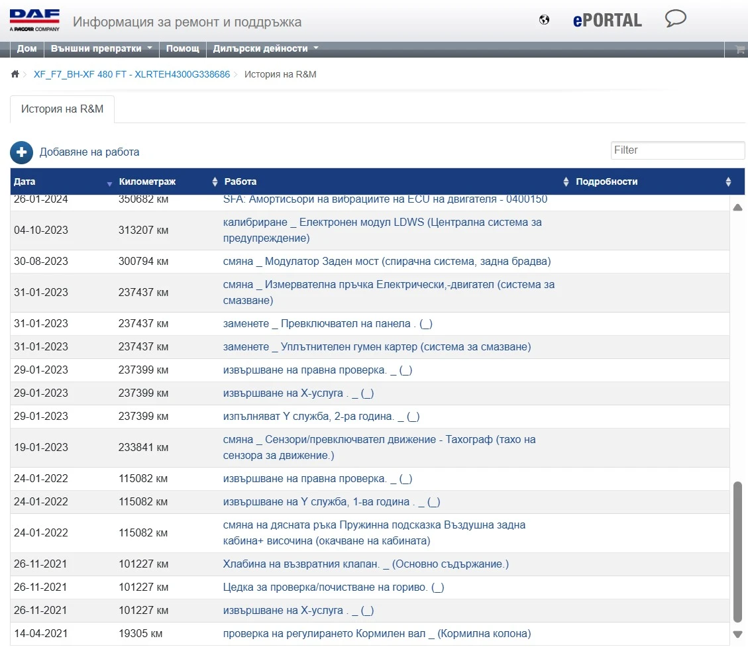Open калибриране Електронен модул LDWS entry

point(382,230)
